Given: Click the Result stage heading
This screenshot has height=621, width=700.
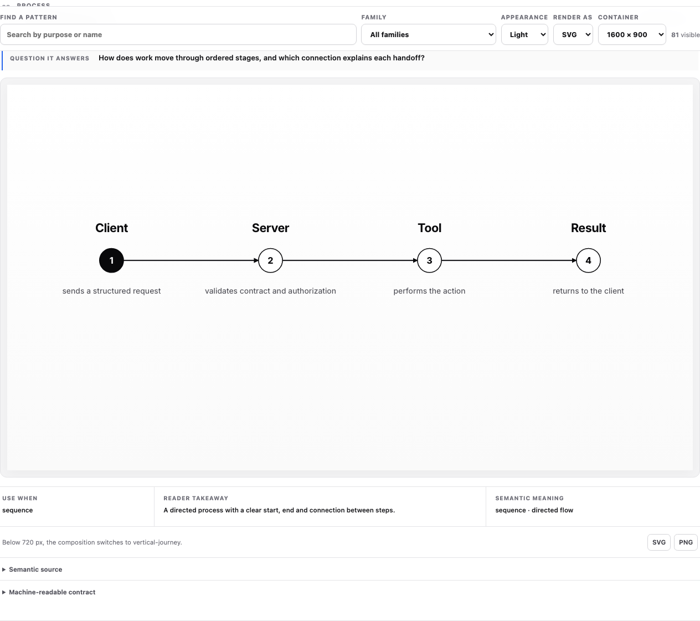Looking at the screenshot, I should point(588,228).
